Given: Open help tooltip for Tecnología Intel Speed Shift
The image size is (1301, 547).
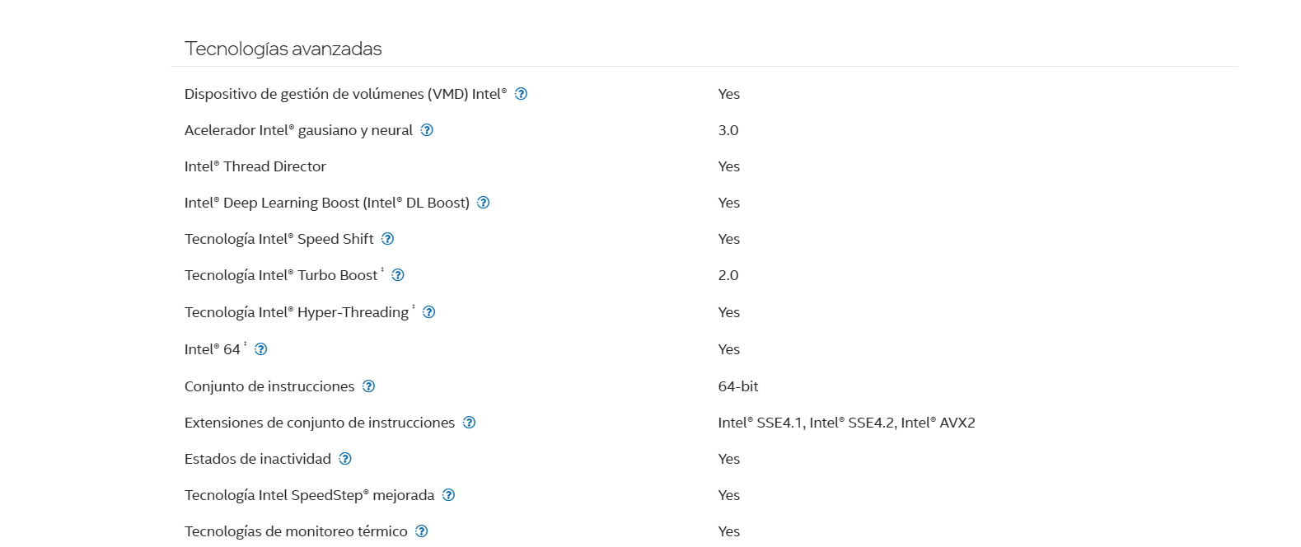Looking at the screenshot, I should [x=387, y=239].
